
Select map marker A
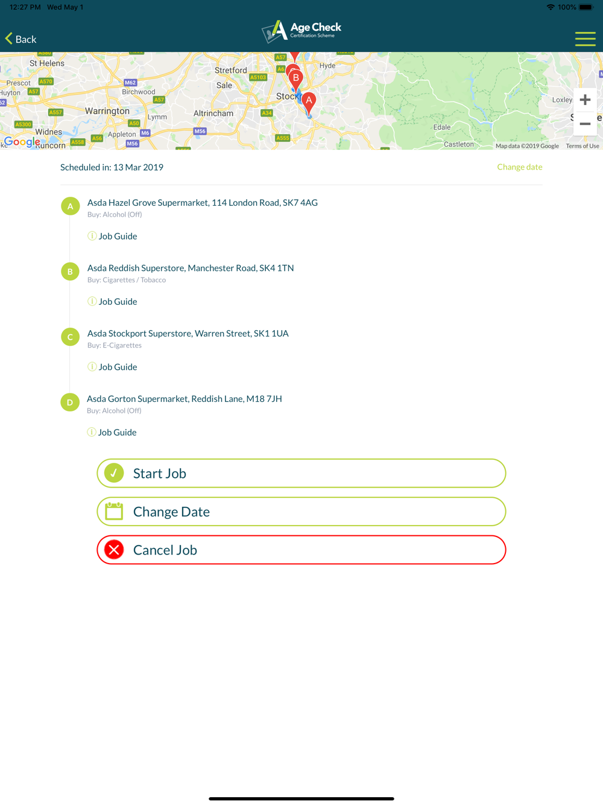coord(309,103)
